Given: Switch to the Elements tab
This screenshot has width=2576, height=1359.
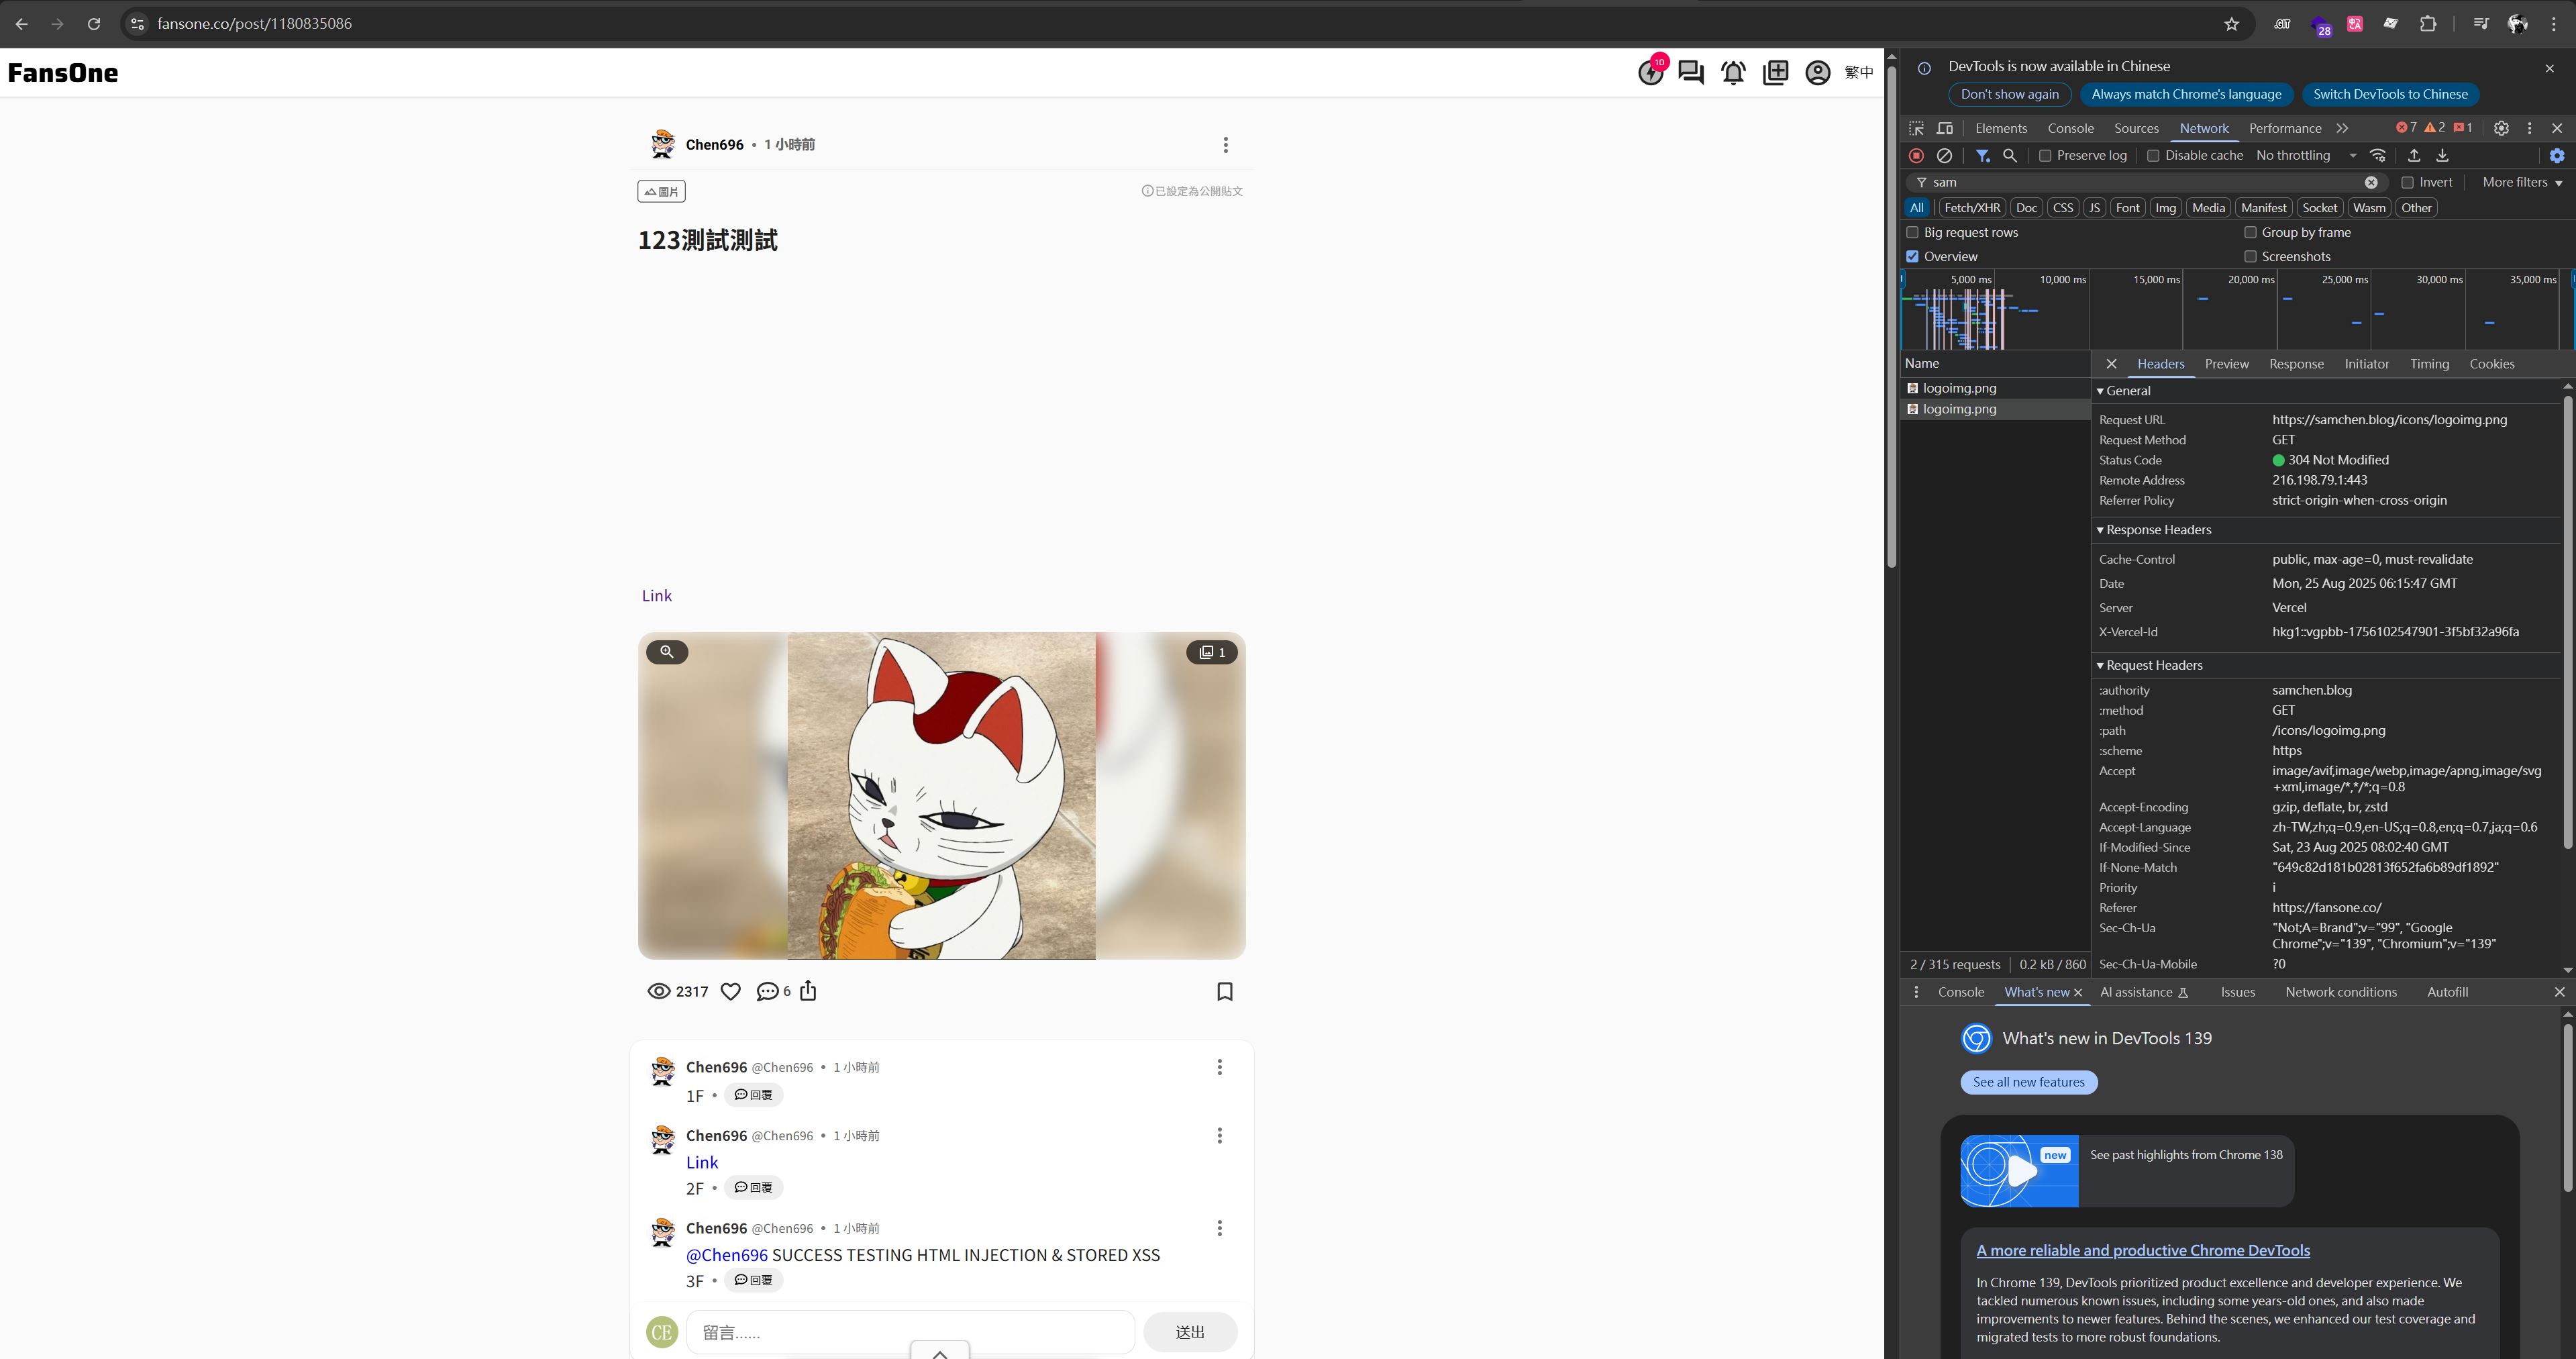Looking at the screenshot, I should pyautogui.click(x=2001, y=128).
